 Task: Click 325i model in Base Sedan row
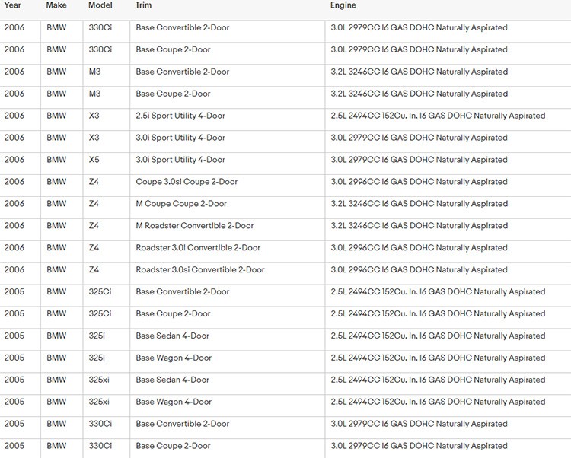pyautogui.click(x=97, y=336)
